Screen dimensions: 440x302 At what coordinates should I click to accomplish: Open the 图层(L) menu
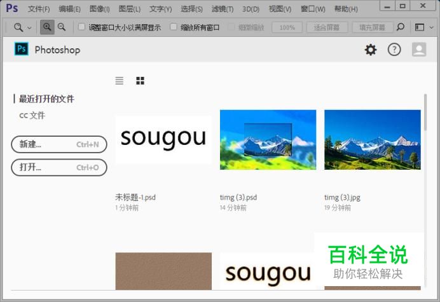129,9
